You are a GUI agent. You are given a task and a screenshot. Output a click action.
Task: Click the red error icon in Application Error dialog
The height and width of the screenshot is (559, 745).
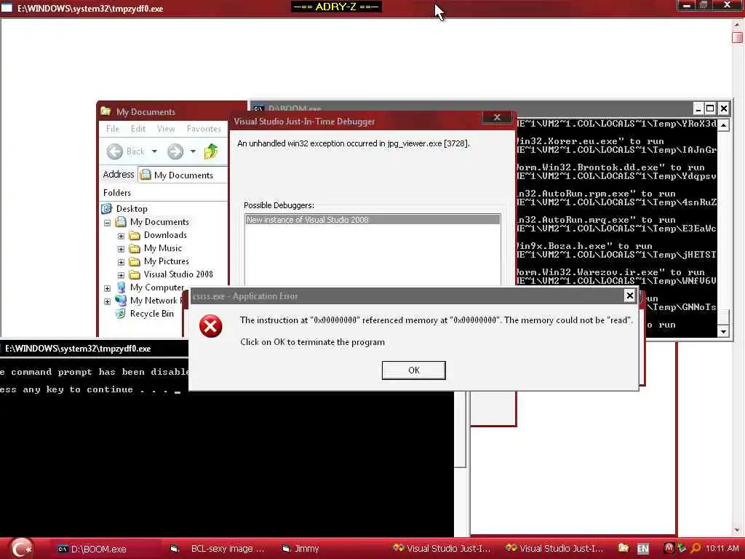point(210,326)
